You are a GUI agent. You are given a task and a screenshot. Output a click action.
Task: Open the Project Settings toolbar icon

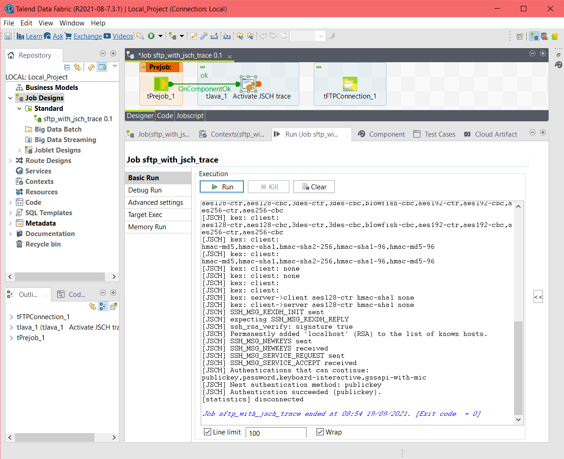point(204,35)
